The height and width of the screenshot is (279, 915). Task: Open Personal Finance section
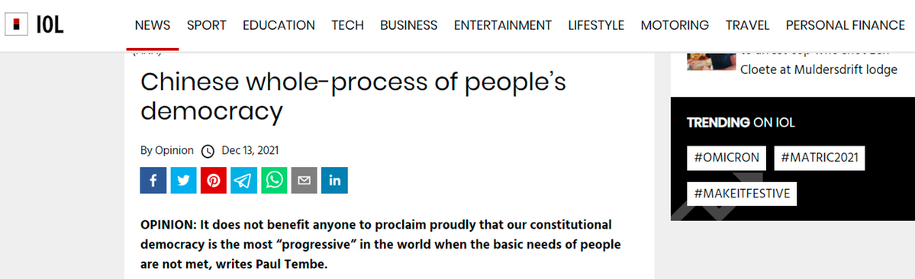[846, 25]
